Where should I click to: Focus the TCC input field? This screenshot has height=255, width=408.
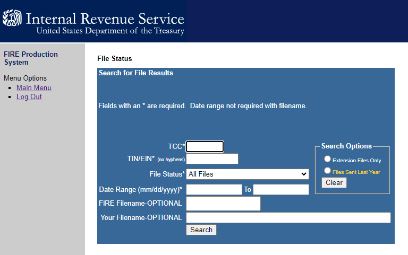point(205,146)
